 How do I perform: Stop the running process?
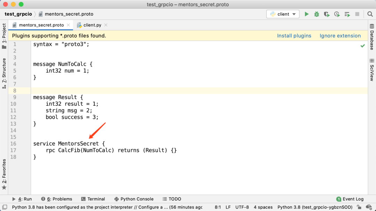tap(357, 14)
